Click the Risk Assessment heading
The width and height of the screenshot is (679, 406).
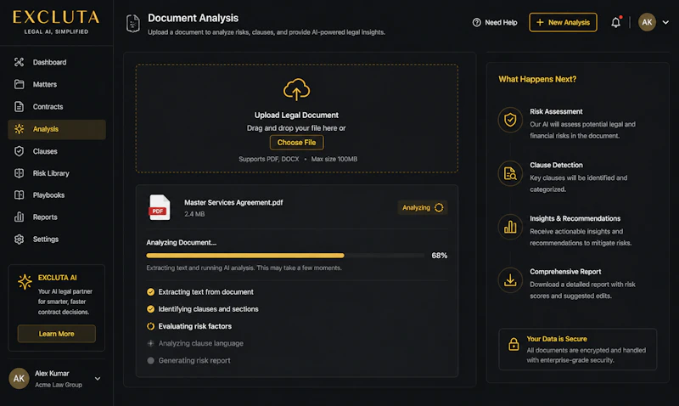coord(556,111)
